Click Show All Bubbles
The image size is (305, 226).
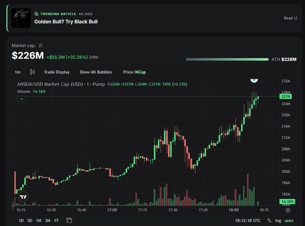96,72
